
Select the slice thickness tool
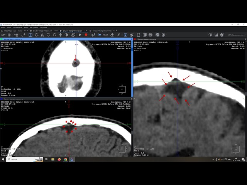(x=9, y=35)
